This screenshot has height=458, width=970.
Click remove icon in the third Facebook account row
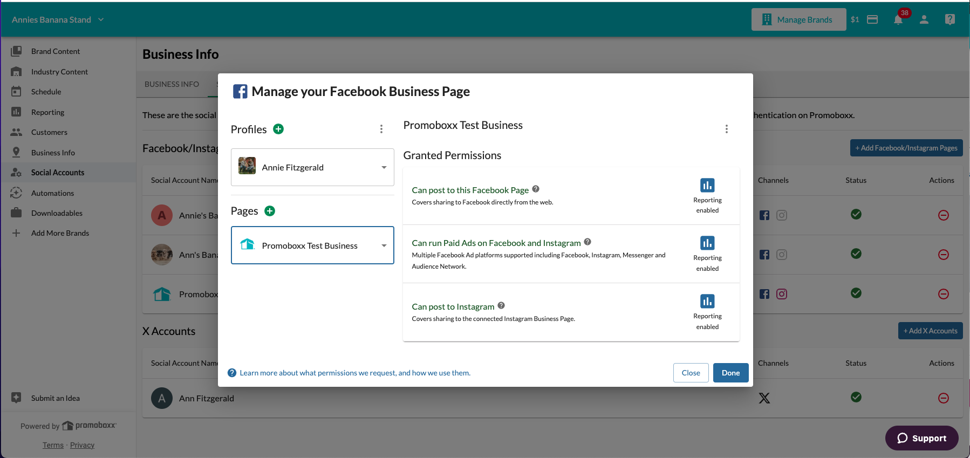[944, 294]
